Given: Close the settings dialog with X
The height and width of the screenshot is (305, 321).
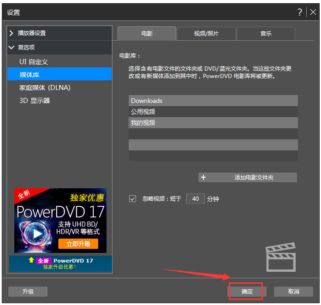Looking at the screenshot, I should pyautogui.click(x=313, y=12).
